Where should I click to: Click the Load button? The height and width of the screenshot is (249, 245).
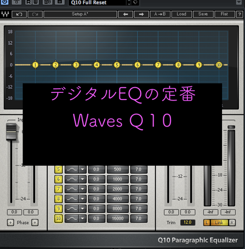(x=182, y=14)
